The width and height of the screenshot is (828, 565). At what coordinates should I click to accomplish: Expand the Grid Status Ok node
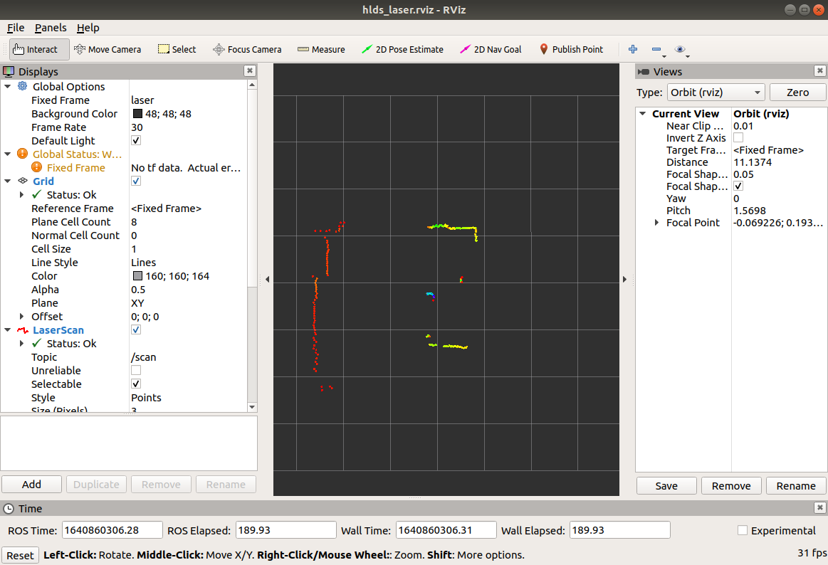[x=21, y=194]
